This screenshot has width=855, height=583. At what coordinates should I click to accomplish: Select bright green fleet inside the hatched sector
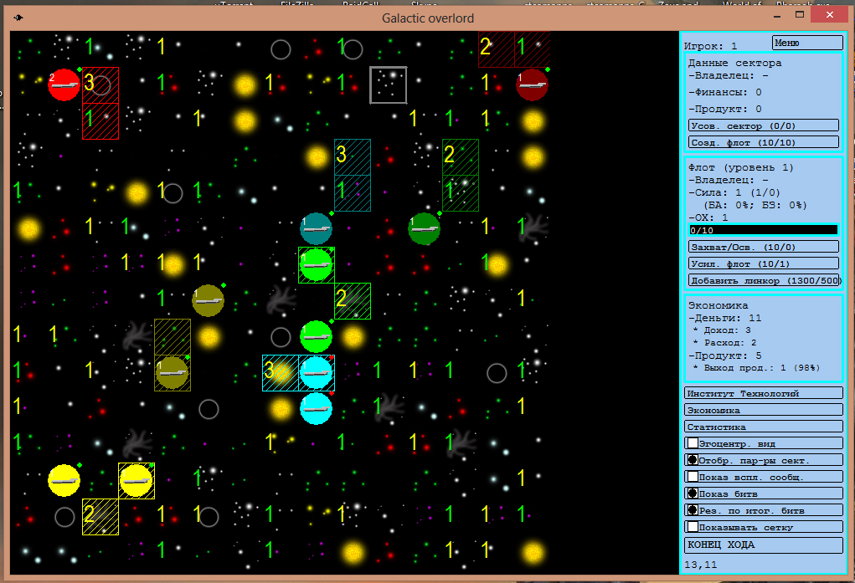tap(317, 265)
